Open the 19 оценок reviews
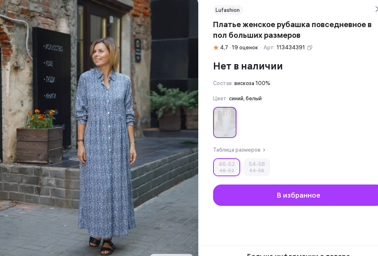The width and height of the screenshot is (378, 256). pos(245,48)
